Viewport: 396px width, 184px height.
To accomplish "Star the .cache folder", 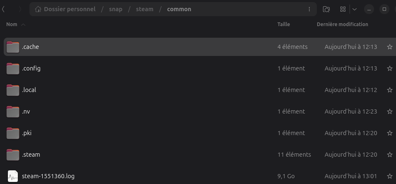I will [389, 47].
